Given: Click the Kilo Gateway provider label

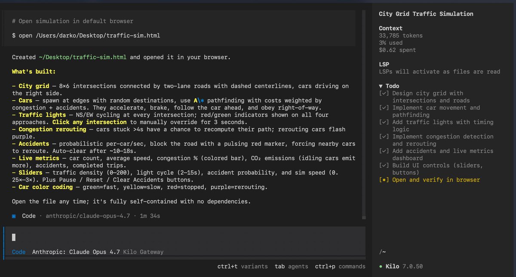Looking at the screenshot, I should [x=143, y=252].
